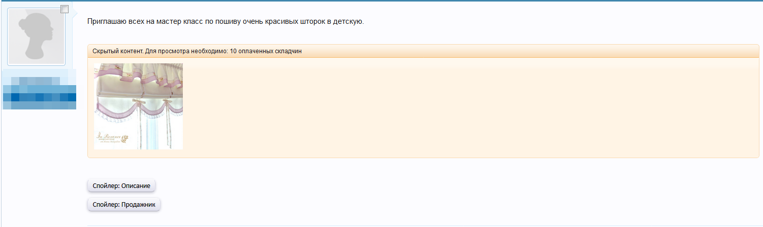The height and width of the screenshot is (227, 763).
Task: Click "10 оплаченных складчин" requirement text
Action: [x=266, y=51]
